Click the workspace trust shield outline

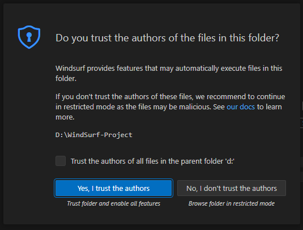(x=29, y=37)
